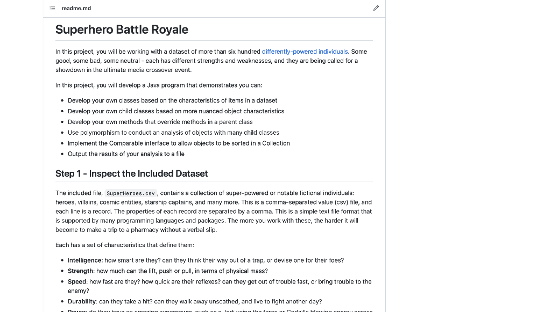Click the bold Intelligence term
The image size is (551, 312).
(84, 260)
